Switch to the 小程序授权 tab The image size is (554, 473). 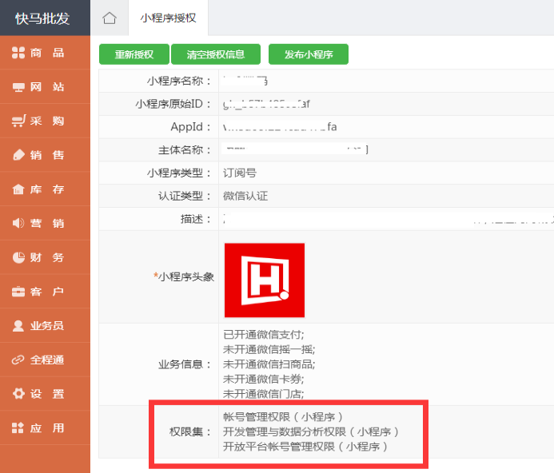pyautogui.click(x=168, y=18)
